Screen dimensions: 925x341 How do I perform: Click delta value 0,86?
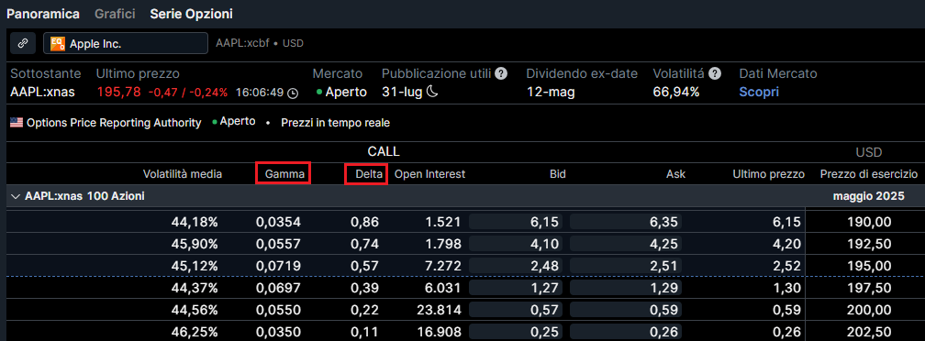coord(365,222)
